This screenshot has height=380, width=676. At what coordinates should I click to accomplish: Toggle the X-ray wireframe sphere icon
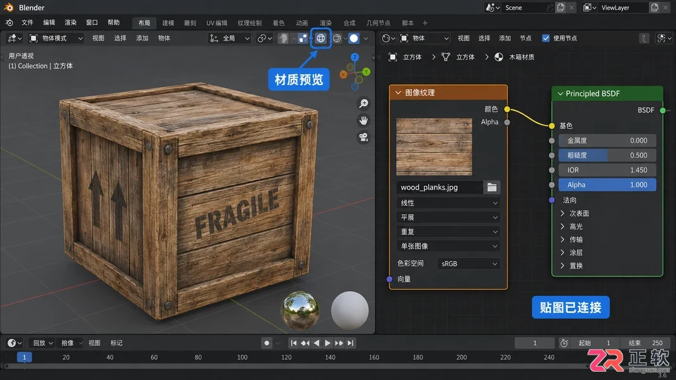(337, 38)
